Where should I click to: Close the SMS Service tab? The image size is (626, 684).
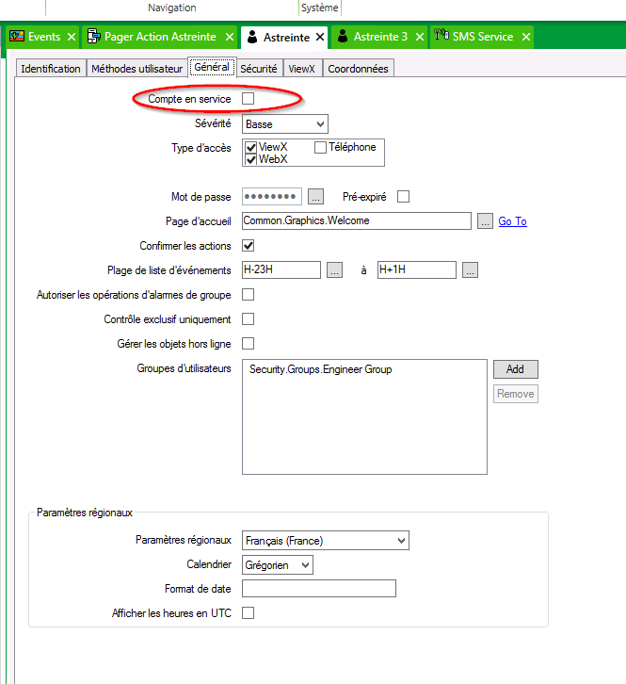pyautogui.click(x=526, y=38)
